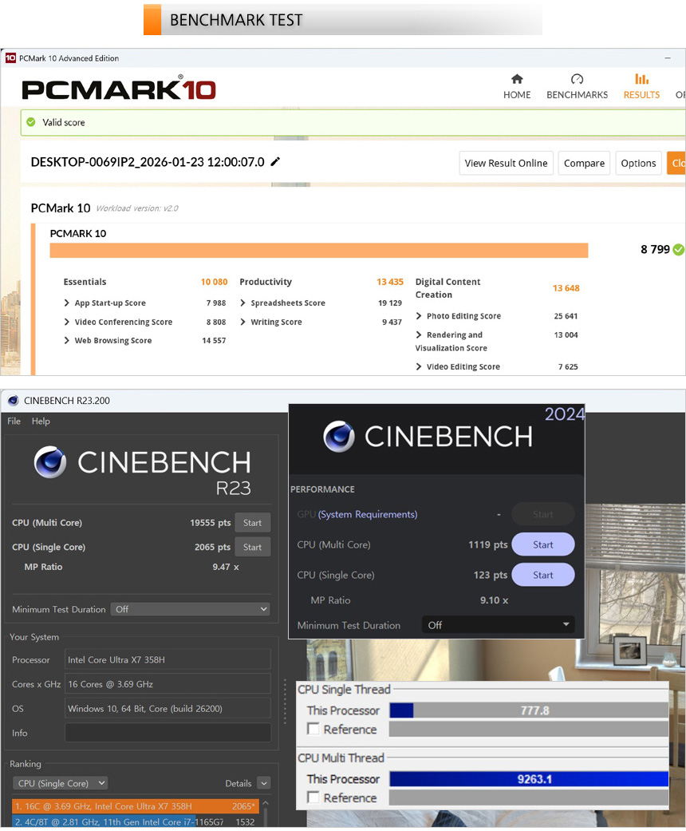This screenshot has height=831, width=686.
Task: Enable Reference checkbox under CPU Single Thread
Action: click(x=313, y=729)
